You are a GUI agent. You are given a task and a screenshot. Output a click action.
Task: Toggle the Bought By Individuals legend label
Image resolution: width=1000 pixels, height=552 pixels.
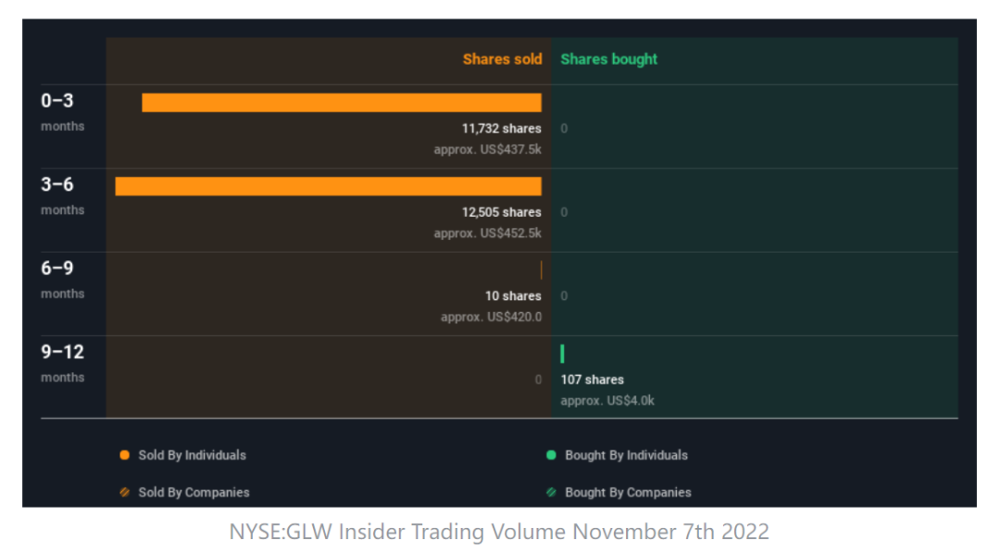pyautogui.click(x=626, y=455)
